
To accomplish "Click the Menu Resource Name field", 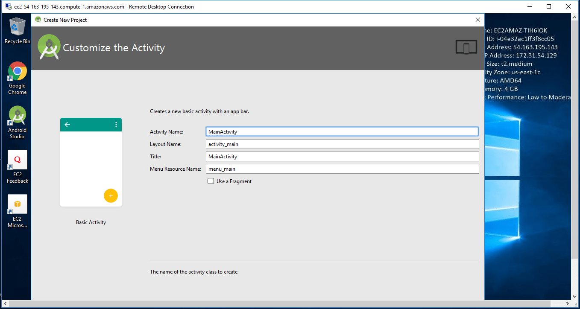I will [x=342, y=169].
